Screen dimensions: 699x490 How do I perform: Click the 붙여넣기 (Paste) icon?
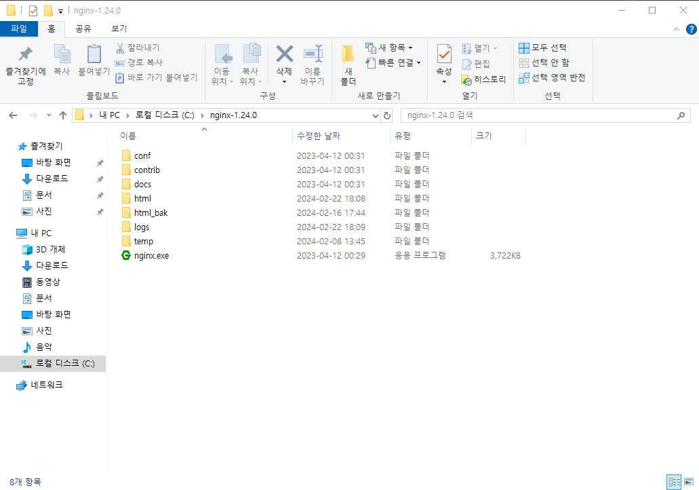pyautogui.click(x=94, y=60)
